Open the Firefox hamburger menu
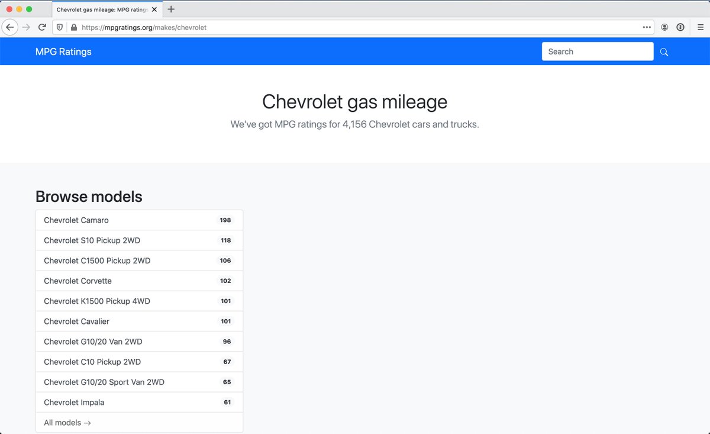 pyautogui.click(x=700, y=27)
